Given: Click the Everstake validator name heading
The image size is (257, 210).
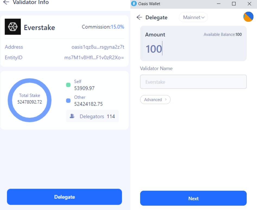Looking at the screenshot, I should point(39,27).
